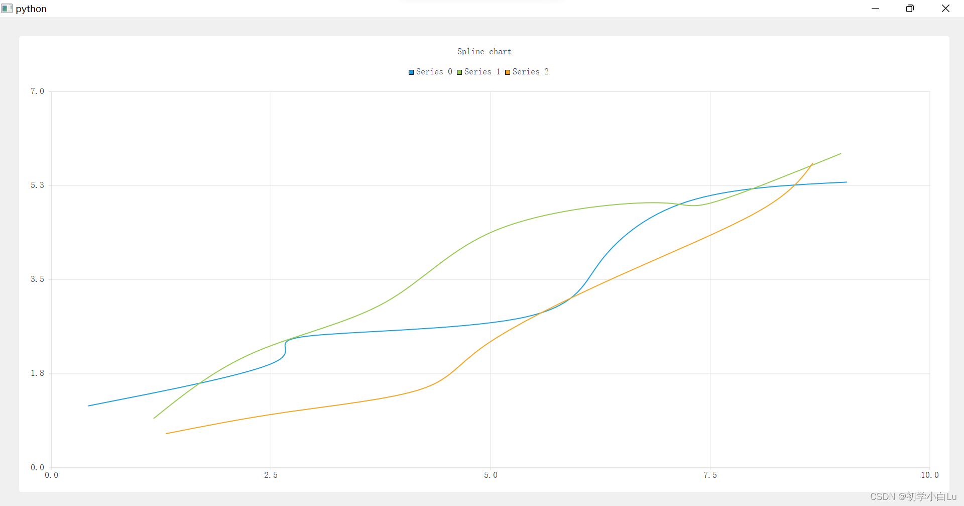
Task: Select the legend label text 'Series 0'
Action: coord(434,72)
